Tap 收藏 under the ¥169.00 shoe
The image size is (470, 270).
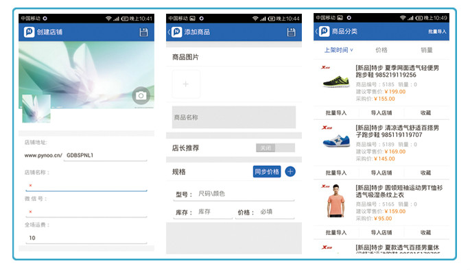click(x=425, y=173)
